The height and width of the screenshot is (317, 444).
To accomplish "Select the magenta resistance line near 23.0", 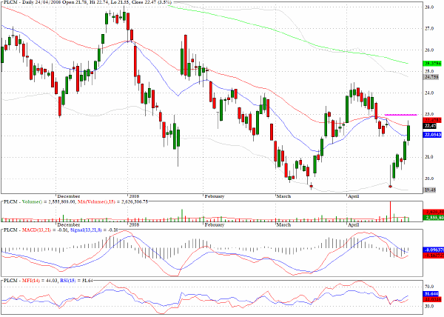I will [x=400, y=115].
